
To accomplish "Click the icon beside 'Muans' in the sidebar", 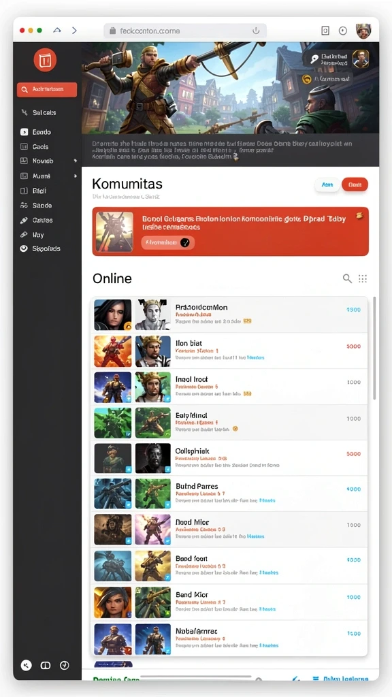I will click(x=24, y=176).
